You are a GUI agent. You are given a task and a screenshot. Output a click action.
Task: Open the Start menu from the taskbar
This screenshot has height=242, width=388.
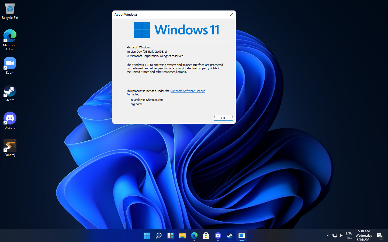[x=147, y=236]
